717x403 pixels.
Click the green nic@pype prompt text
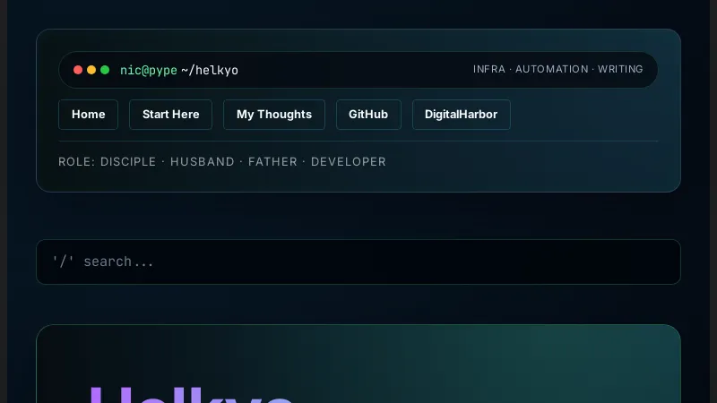coord(149,70)
